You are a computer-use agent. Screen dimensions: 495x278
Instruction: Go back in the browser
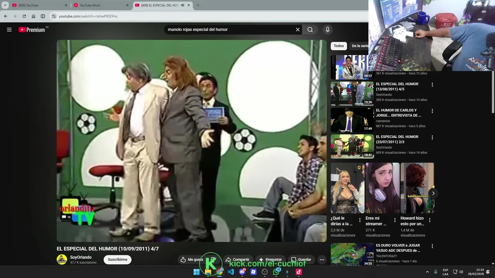[x=5, y=16]
